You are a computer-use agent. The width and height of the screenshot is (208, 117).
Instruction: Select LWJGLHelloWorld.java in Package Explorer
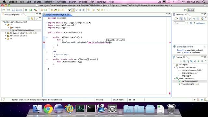(24, 30)
